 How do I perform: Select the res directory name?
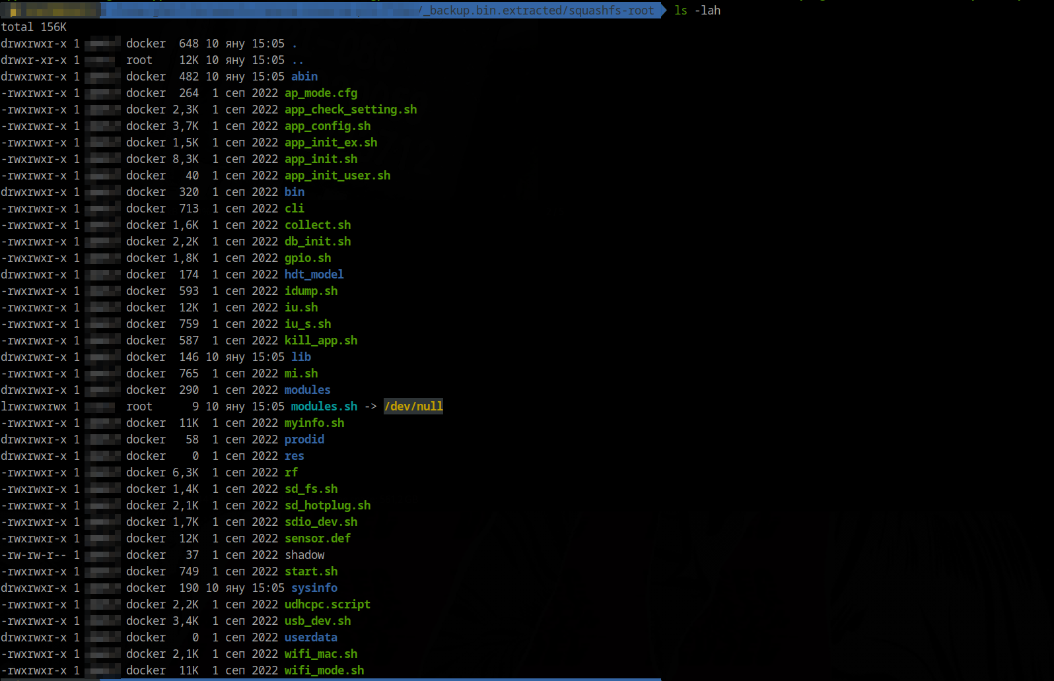click(295, 456)
